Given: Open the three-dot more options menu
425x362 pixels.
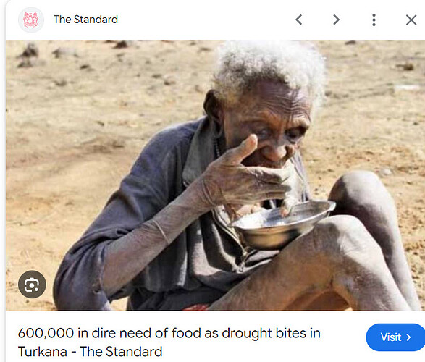Looking at the screenshot, I should (x=374, y=20).
